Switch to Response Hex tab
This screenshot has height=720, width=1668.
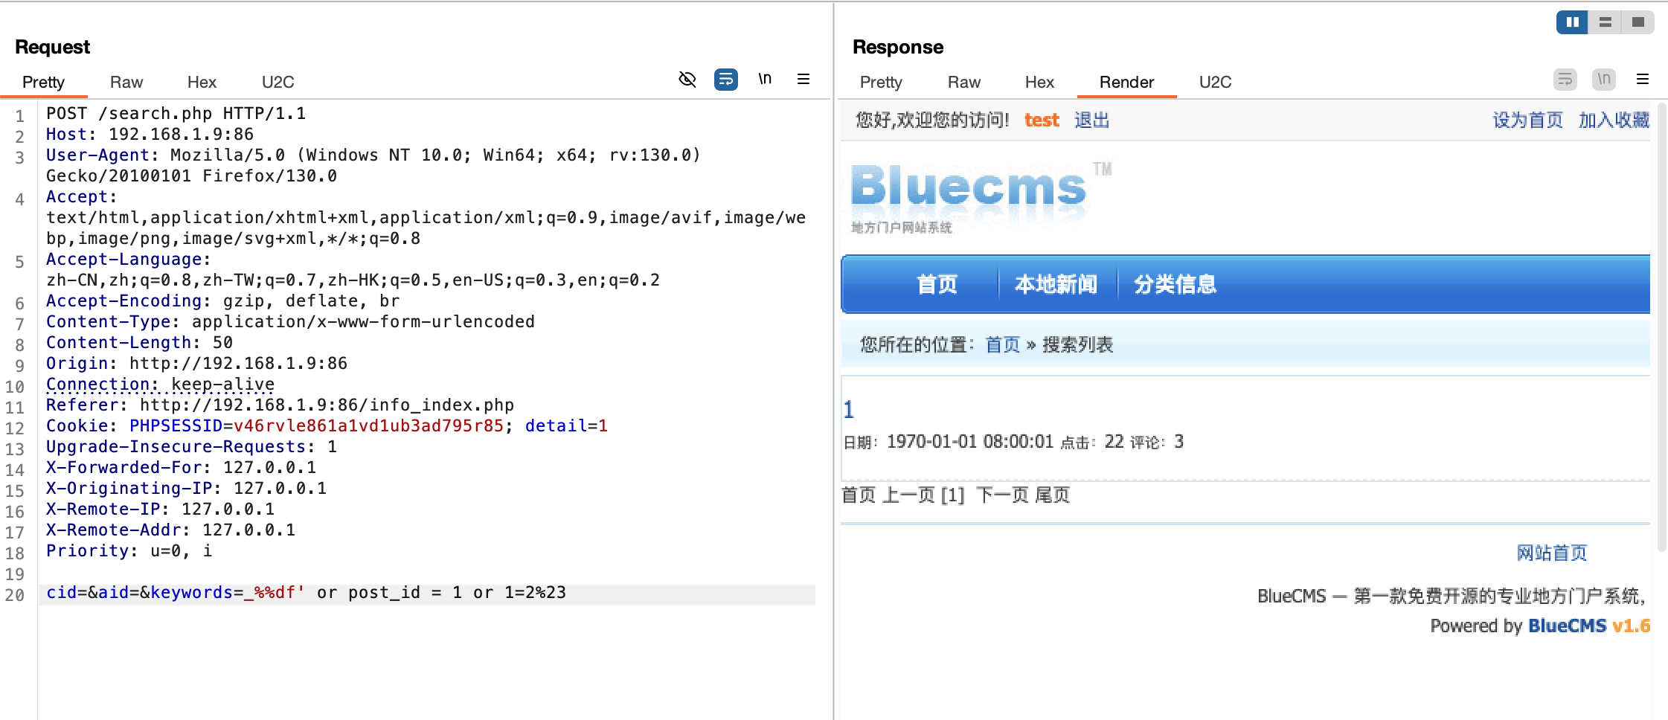point(1039,82)
